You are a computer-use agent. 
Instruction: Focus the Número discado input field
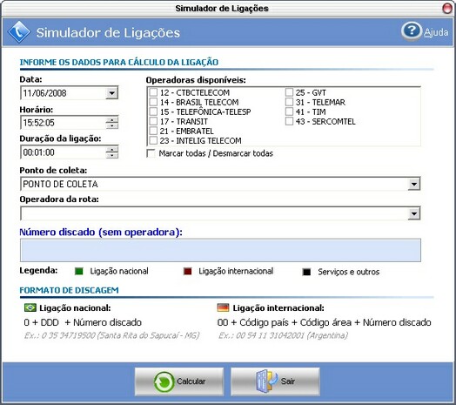click(x=220, y=250)
